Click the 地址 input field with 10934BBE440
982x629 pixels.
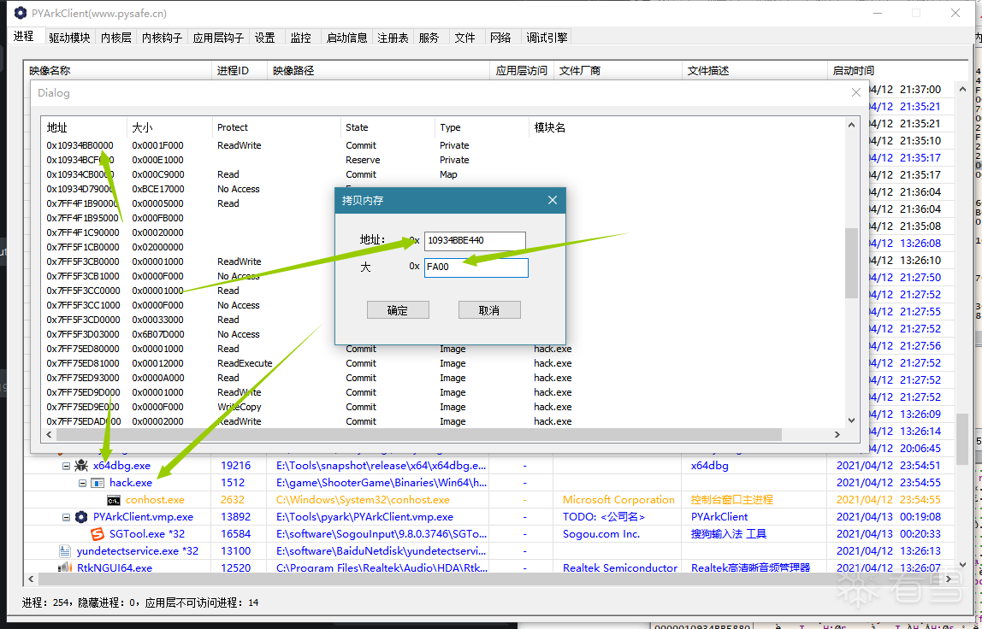pyautogui.click(x=475, y=240)
